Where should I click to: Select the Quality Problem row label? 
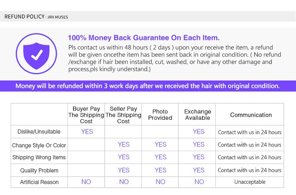(x=39, y=171)
